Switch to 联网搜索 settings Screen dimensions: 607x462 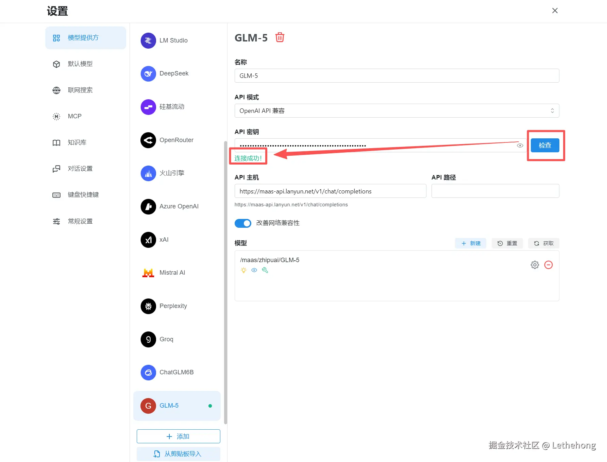click(86, 90)
